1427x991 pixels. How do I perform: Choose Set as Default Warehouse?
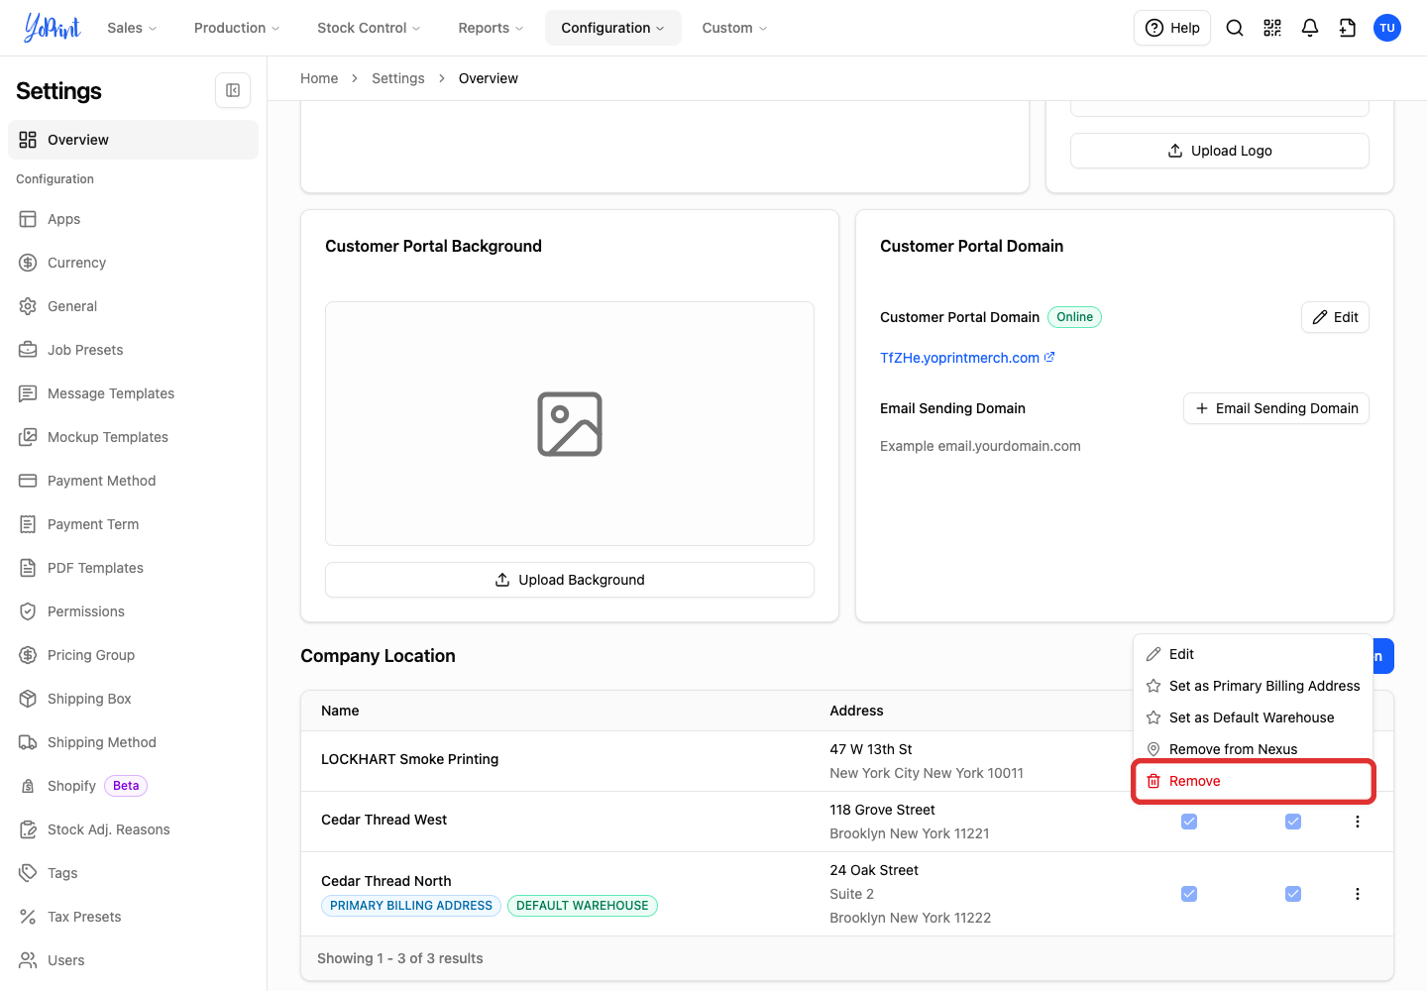click(1254, 717)
